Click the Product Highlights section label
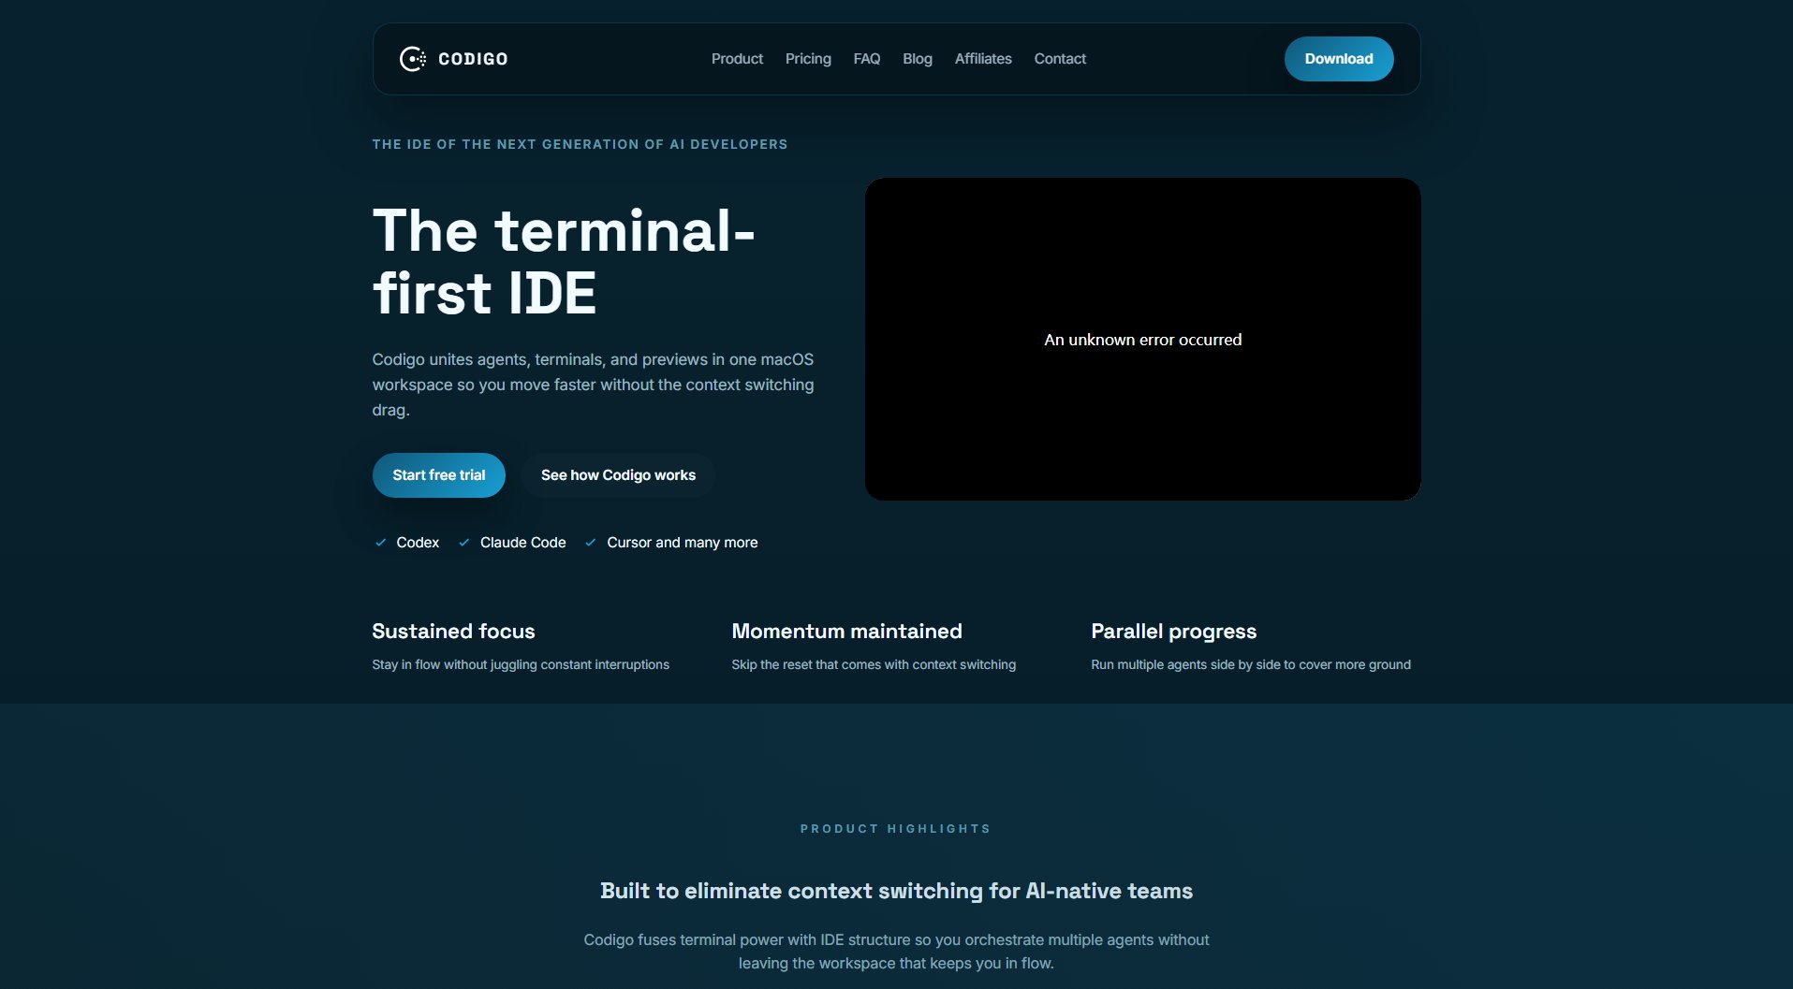The width and height of the screenshot is (1793, 989). coord(895,829)
